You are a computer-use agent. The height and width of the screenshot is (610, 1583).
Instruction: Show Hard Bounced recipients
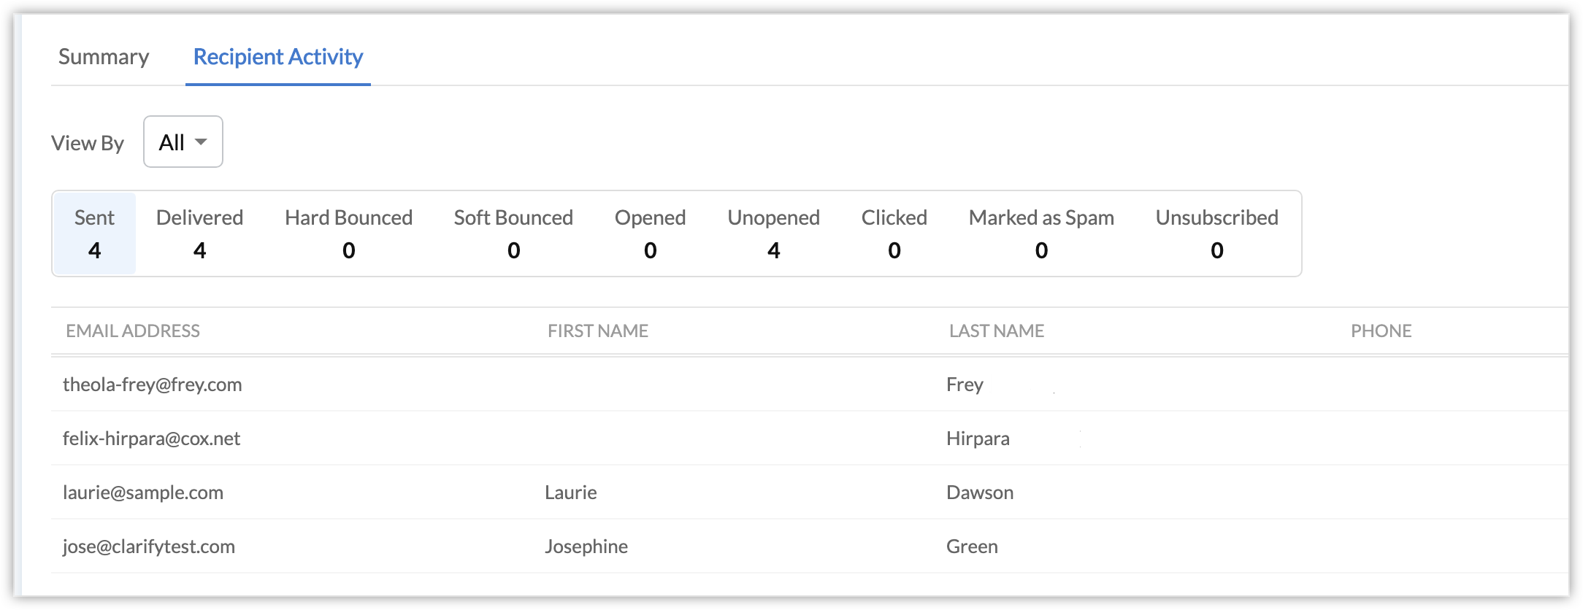(x=348, y=233)
